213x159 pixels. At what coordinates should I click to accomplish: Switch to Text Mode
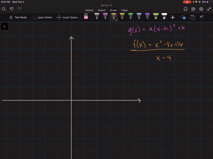[x=18, y=17]
